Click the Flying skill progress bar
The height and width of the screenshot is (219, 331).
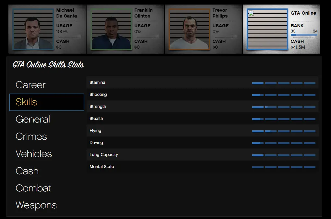point(284,131)
